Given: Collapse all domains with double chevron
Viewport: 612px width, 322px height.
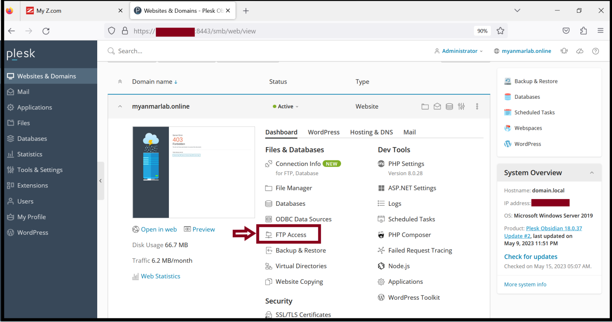Looking at the screenshot, I should 120,82.
